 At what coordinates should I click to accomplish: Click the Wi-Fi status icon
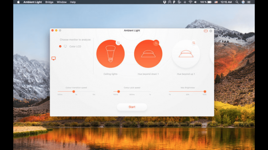[190, 2]
